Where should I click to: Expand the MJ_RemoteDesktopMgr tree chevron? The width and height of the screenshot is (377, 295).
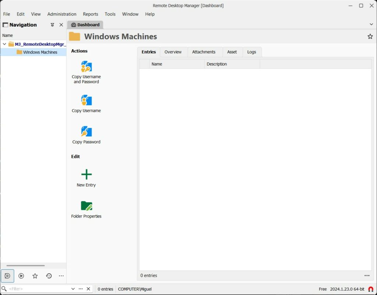pyautogui.click(x=4, y=44)
